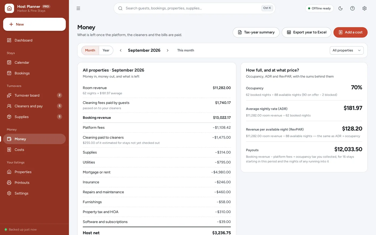Viewport: 376px width, 235px height.
Task: Click the 70% occupancy figure
Action: pos(357,88)
